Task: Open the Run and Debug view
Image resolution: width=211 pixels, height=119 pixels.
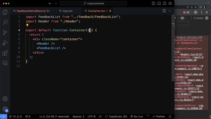Action: [x=5, y=43]
